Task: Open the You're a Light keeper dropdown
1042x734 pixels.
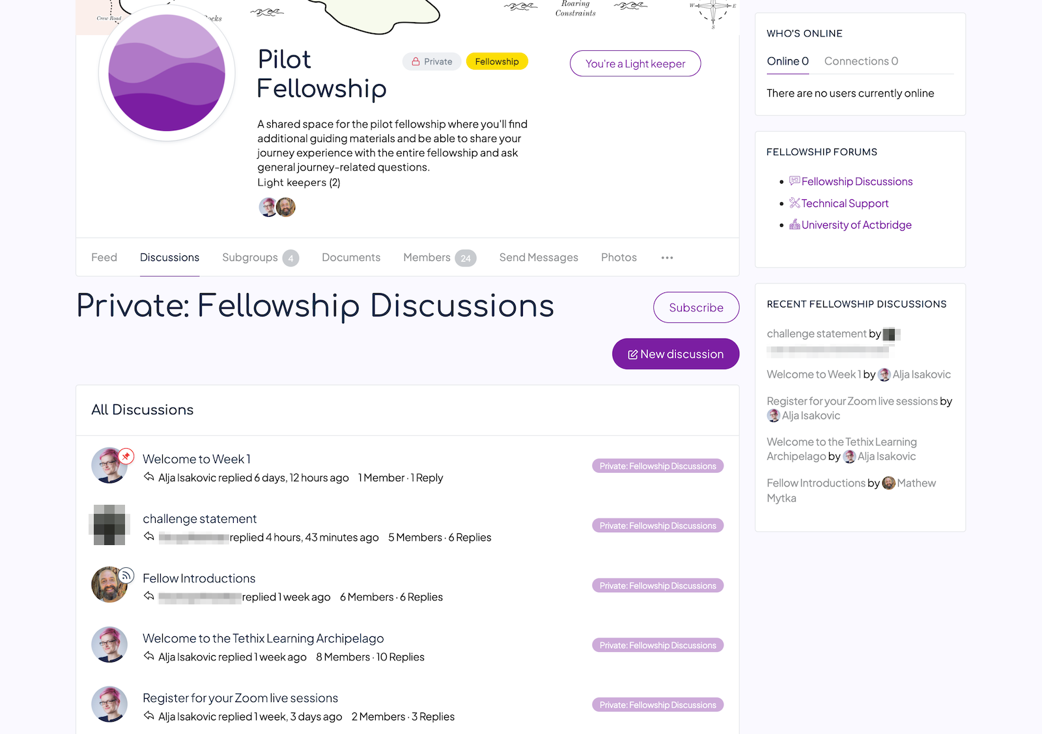Action: tap(635, 63)
